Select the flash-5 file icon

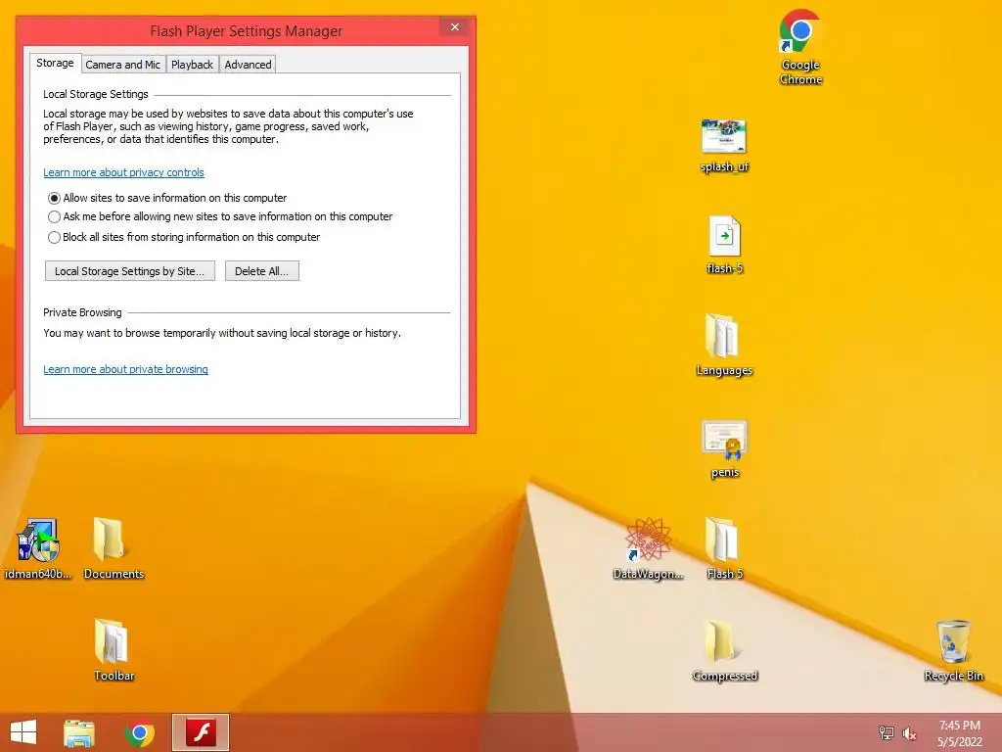click(725, 245)
